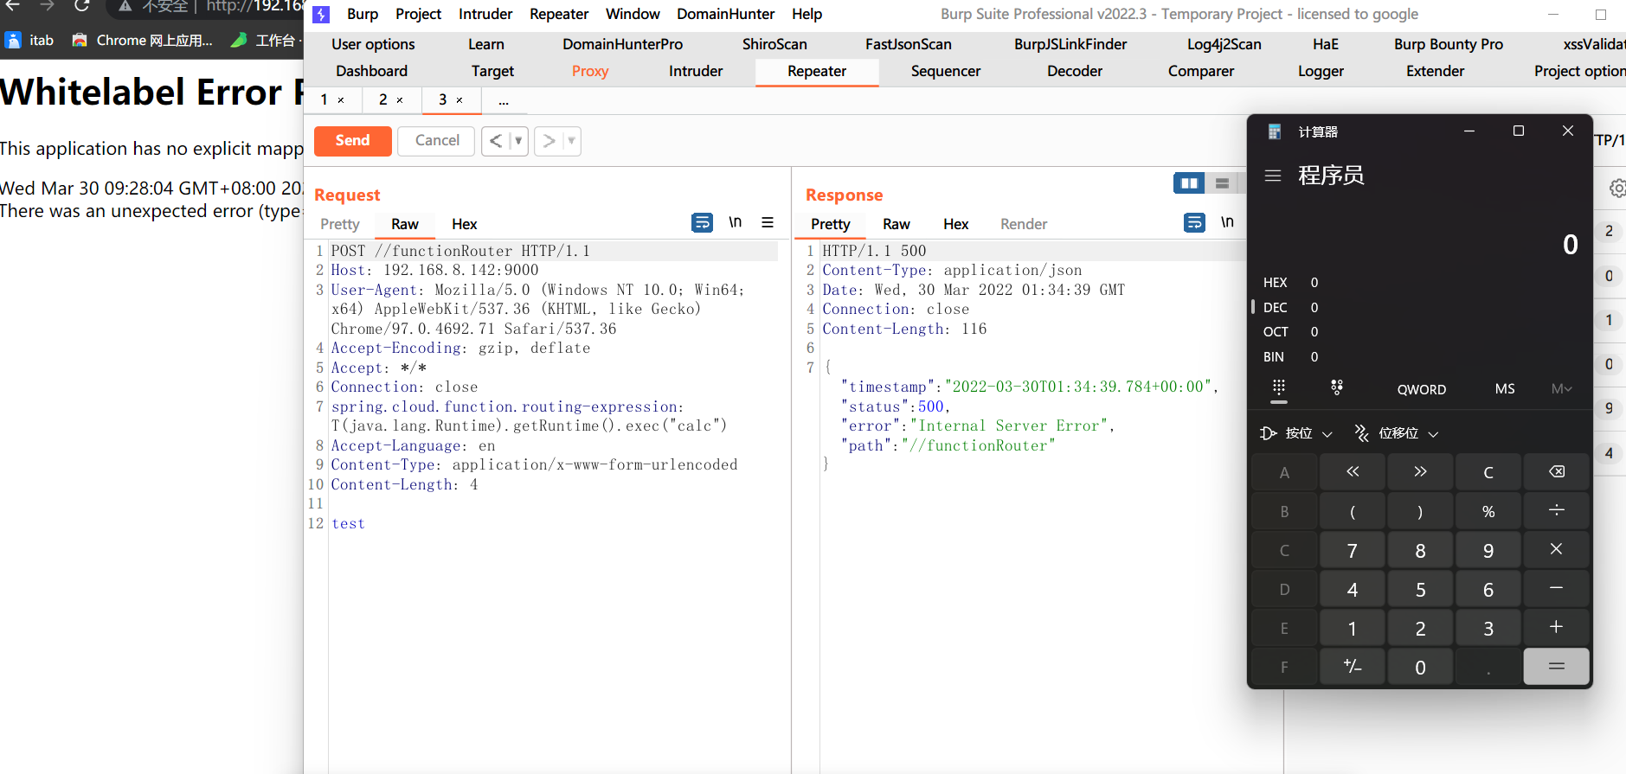This screenshot has width=1626, height=774.
Task: Open history dropdown beside back arrow
Action: (518, 141)
